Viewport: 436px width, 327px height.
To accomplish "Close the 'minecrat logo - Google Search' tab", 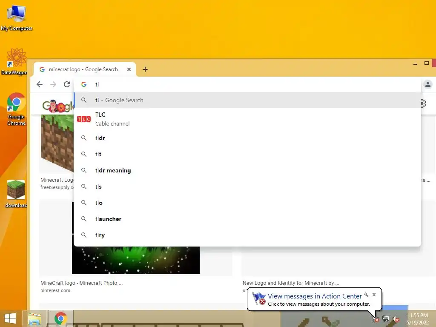I will pos(129,69).
